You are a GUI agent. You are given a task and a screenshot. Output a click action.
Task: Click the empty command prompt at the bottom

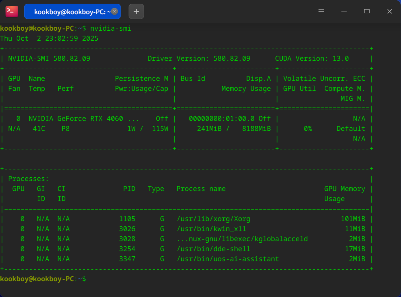coord(43,279)
